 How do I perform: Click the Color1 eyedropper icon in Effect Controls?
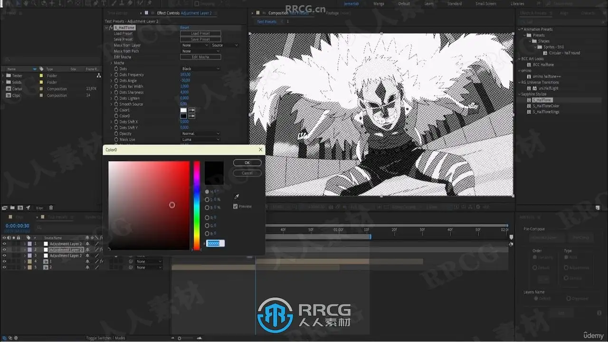coord(192,110)
